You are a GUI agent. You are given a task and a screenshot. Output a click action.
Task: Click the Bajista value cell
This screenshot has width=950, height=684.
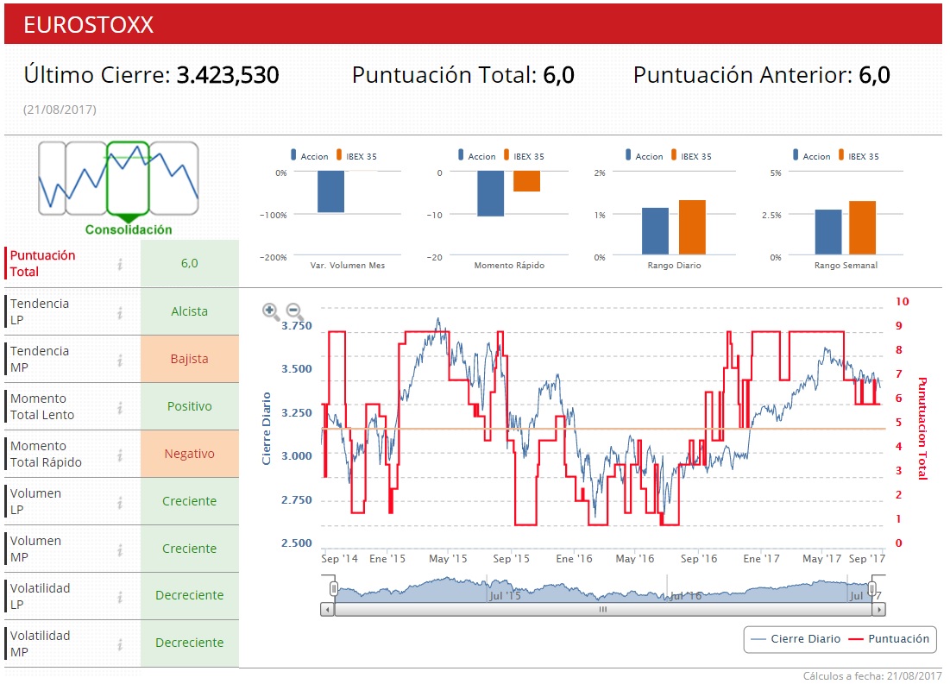(190, 360)
